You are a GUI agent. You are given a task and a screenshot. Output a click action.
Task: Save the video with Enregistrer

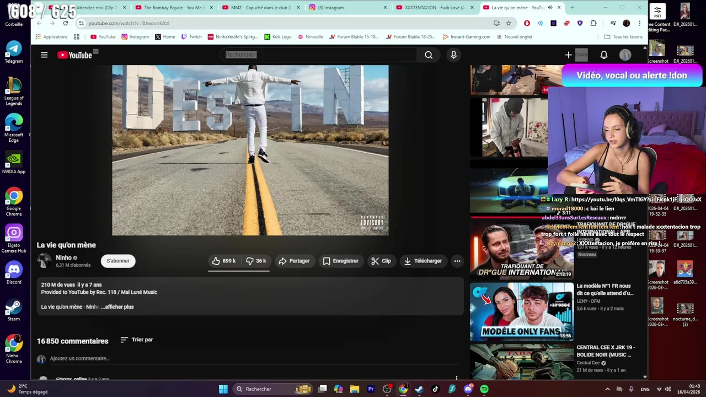340,261
